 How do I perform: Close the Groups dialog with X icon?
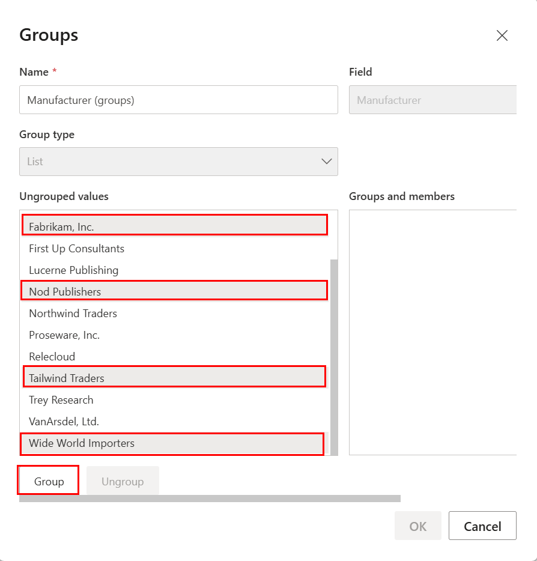502,35
